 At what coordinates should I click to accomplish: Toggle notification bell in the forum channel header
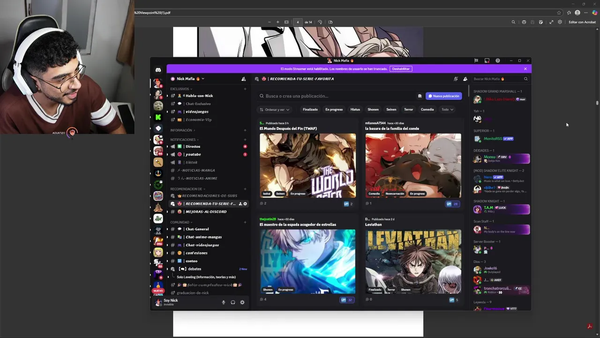(x=456, y=79)
